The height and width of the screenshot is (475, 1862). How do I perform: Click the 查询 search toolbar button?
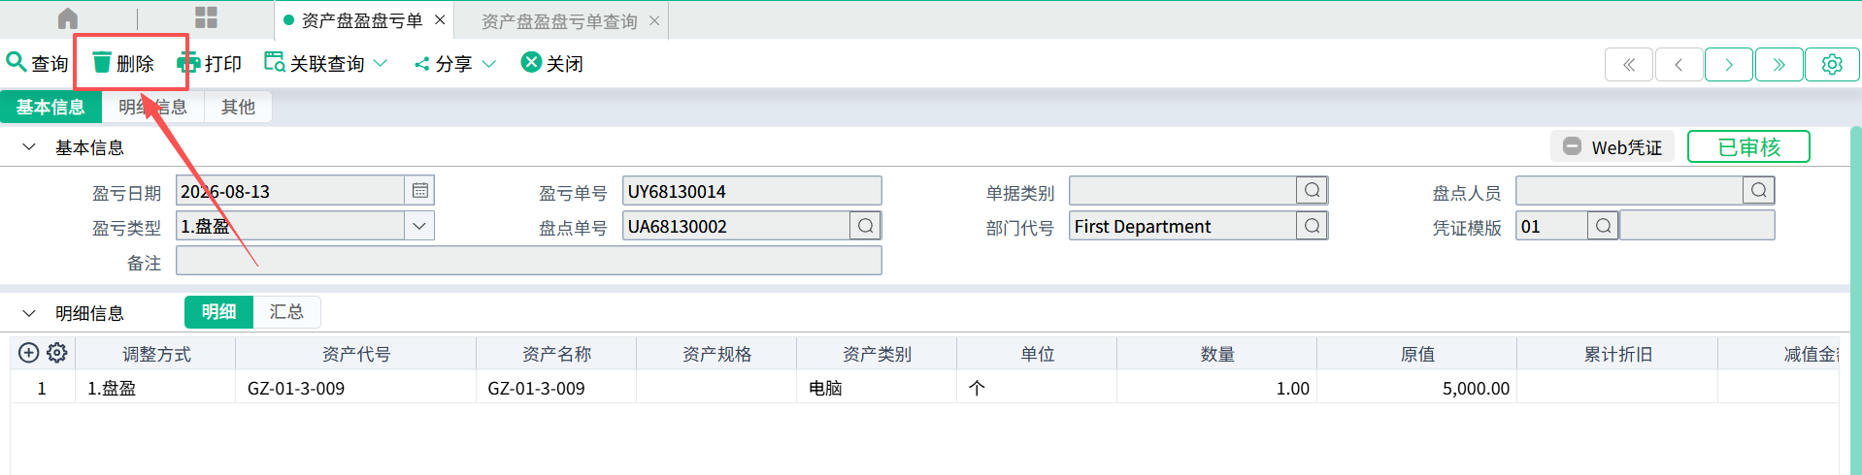[x=37, y=63]
